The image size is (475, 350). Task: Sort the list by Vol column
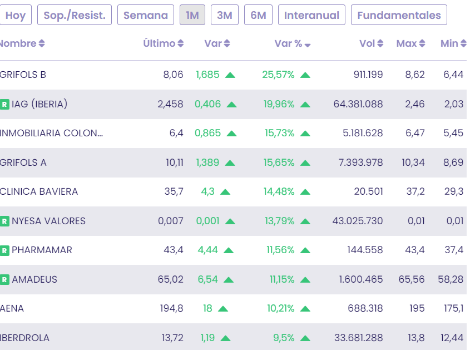tap(372, 43)
